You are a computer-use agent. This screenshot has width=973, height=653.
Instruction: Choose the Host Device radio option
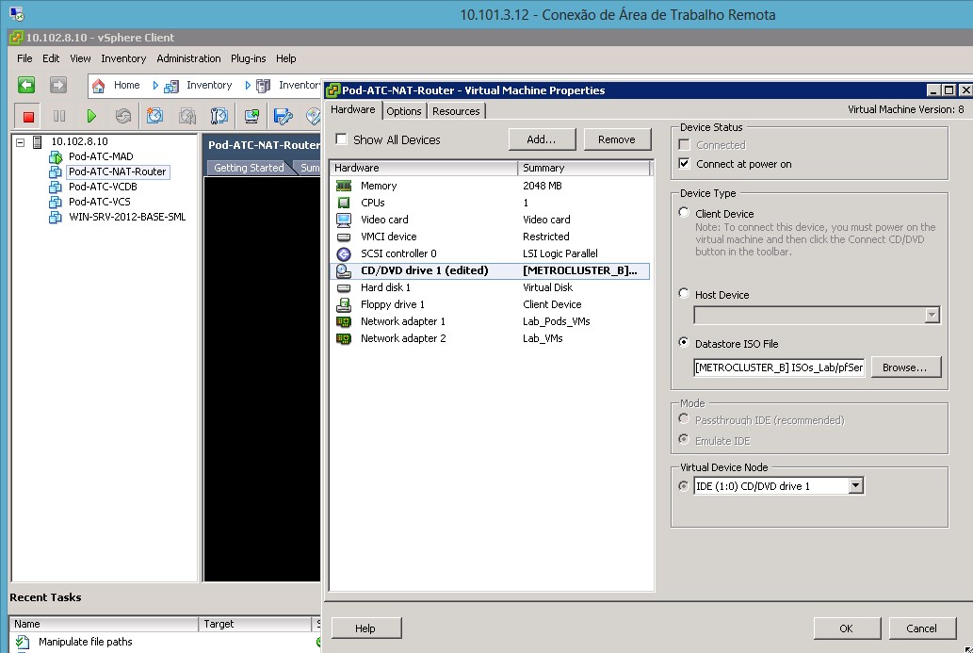[684, 294]
